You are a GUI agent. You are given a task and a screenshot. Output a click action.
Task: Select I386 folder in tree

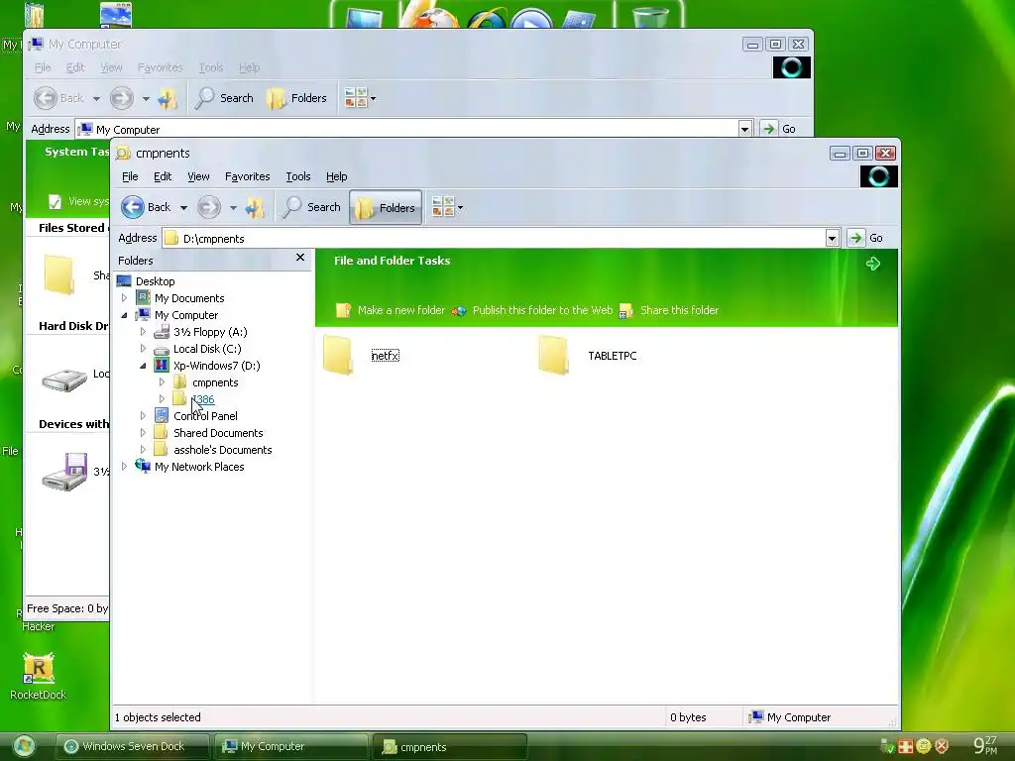202,399
